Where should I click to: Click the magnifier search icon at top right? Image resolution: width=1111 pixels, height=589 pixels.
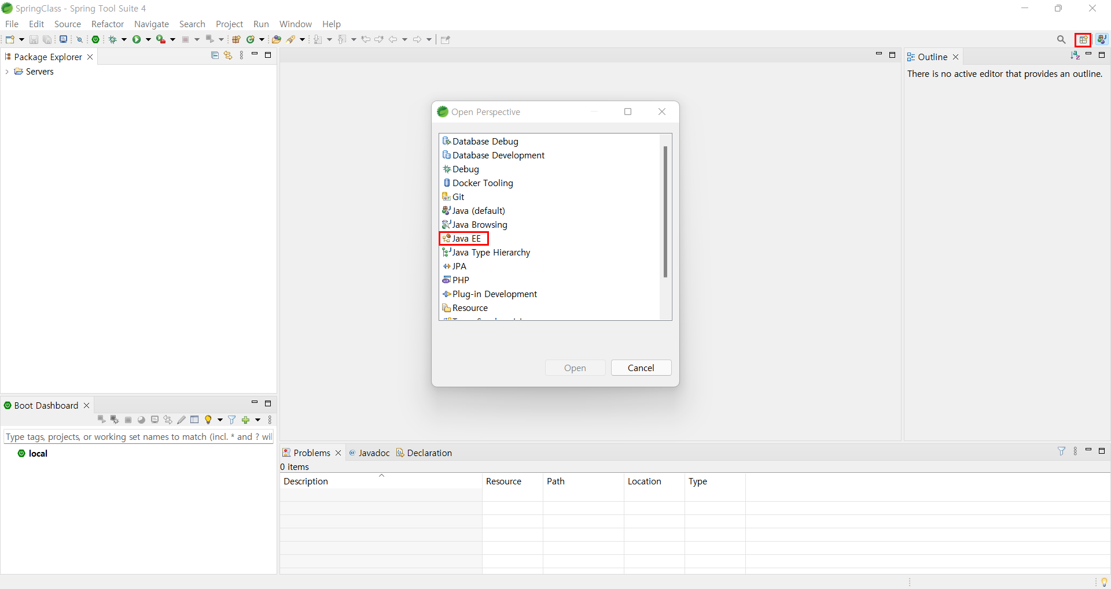click(x=1061, y=39)
